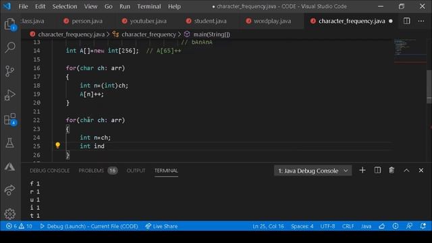This screenshot has height=243, width=432.
Task: Click the status bar circled info icon
Action: click(x=396, y=226)
